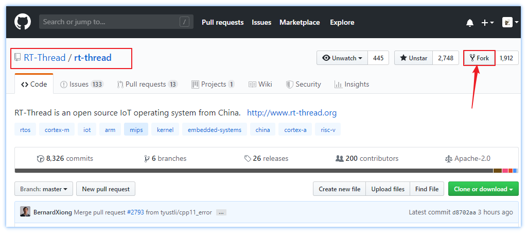Viewport: 527px width, 233px height.
Task: Open the Projects tab
Action: click(x=213, y=85)
